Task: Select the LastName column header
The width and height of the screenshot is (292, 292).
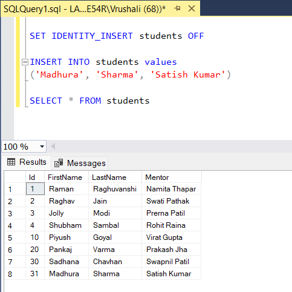Action: (115, 178)
